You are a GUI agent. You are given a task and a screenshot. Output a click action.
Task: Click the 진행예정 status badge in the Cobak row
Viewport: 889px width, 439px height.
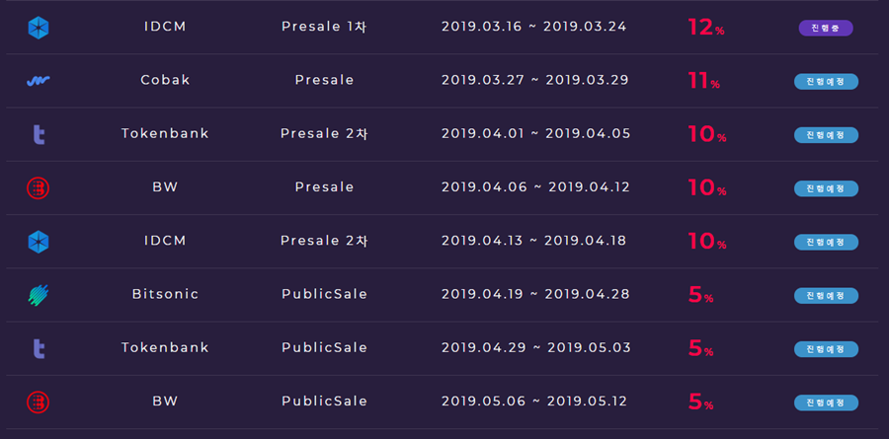(826, 81)
